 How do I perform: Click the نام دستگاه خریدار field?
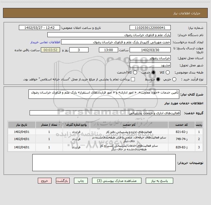pos(109,35)
